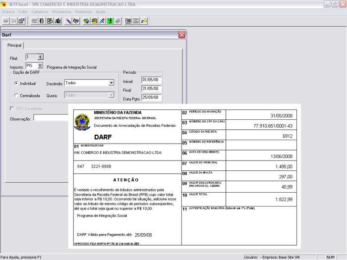This screenshot has width=347, height=260.
Task: Open the Relatórios menu
Action: tap(83, 11)
